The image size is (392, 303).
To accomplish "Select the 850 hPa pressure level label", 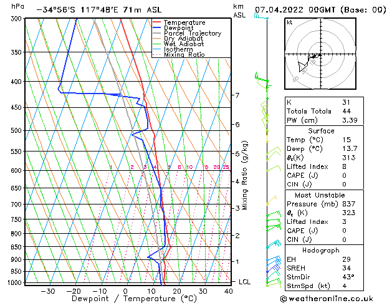I will [x=17, y=247].
